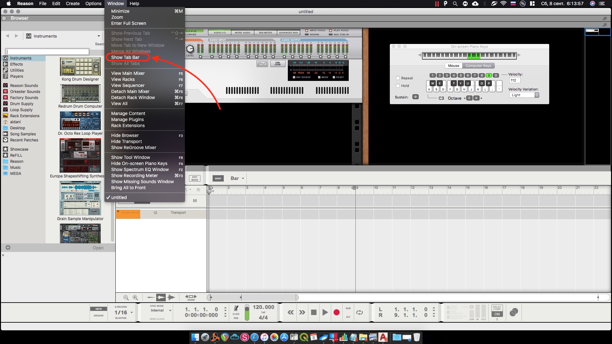Click the sequencer zoom-in magnifier
This screenshot has height=344, width=612.
(x=135, y=297)
